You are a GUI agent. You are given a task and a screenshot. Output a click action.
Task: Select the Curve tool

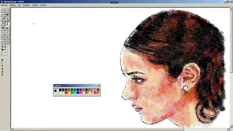pyautogui.click(x=7, y=33)
